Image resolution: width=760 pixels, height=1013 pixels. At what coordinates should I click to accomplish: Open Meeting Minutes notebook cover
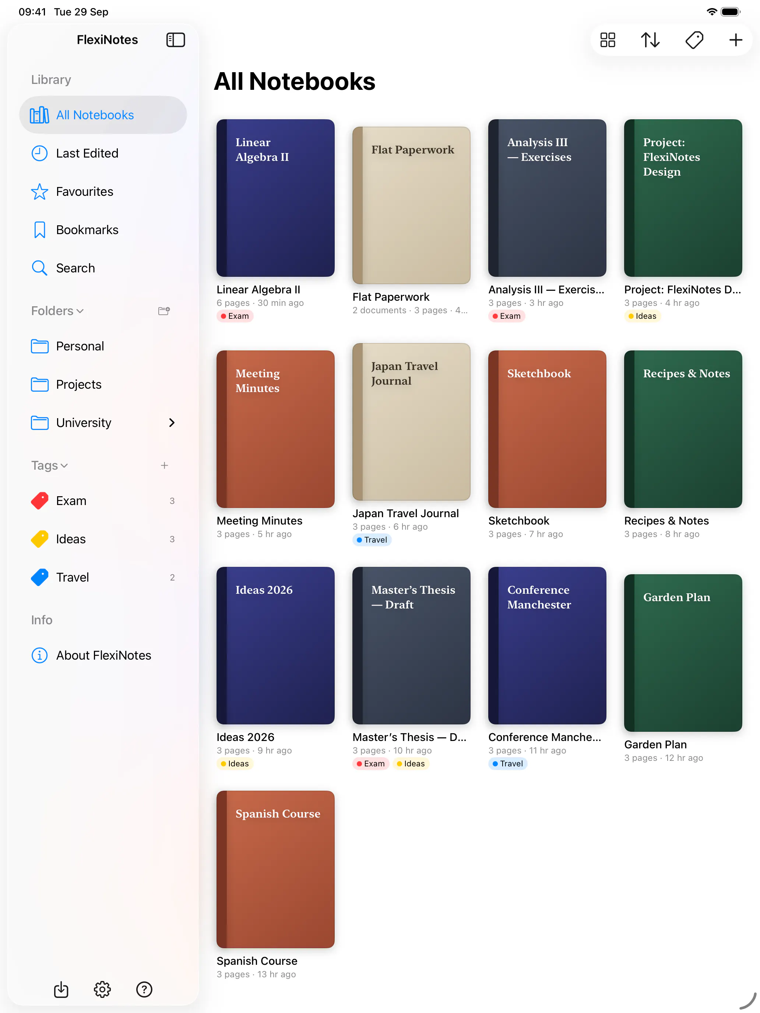point(275,429)
